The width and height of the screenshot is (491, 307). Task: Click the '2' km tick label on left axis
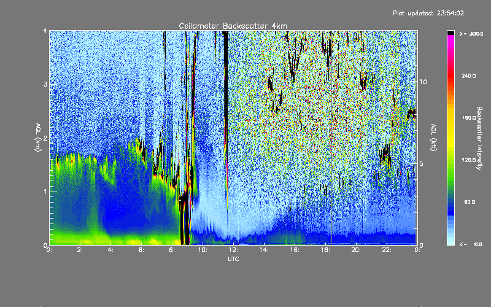(x=45, y=138)
